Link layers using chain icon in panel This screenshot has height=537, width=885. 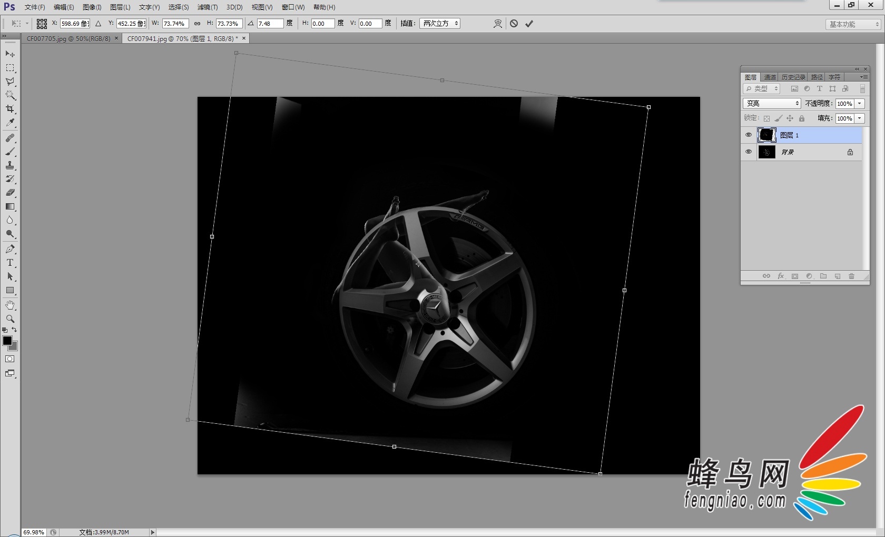click(766, 276)
